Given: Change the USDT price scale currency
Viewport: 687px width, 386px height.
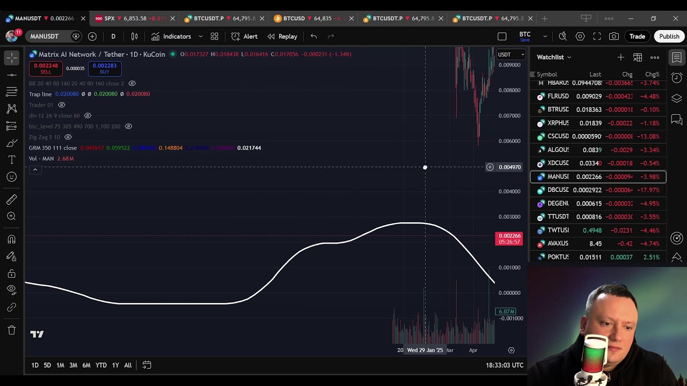Looking at the screenshot, I should point(511,54).
